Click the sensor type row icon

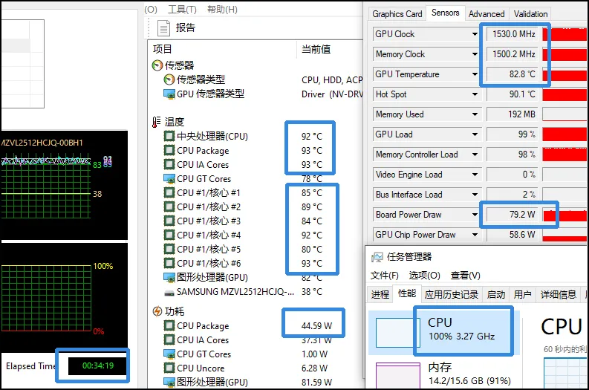(169, 79)
